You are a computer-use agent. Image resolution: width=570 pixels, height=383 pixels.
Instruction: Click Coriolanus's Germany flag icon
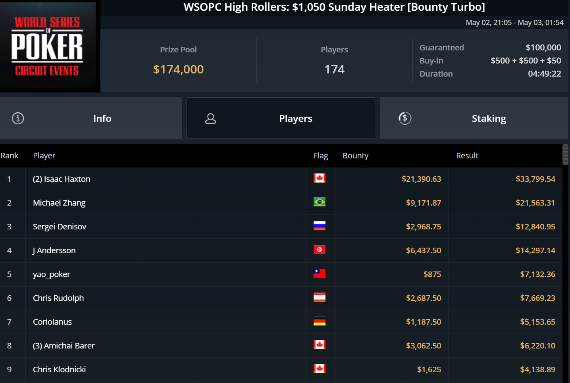[319, 321]
